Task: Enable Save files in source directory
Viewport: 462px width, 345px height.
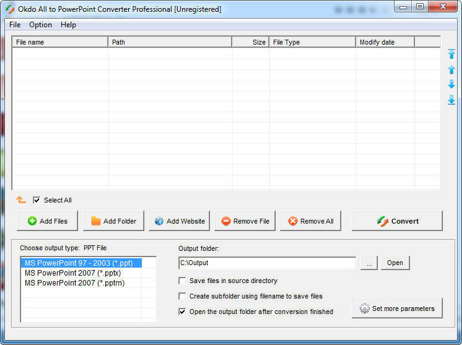Action: [182, 281]
